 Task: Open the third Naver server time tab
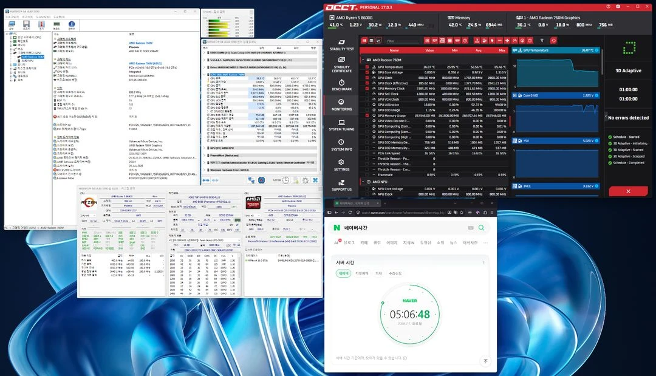tap(378, 273)
